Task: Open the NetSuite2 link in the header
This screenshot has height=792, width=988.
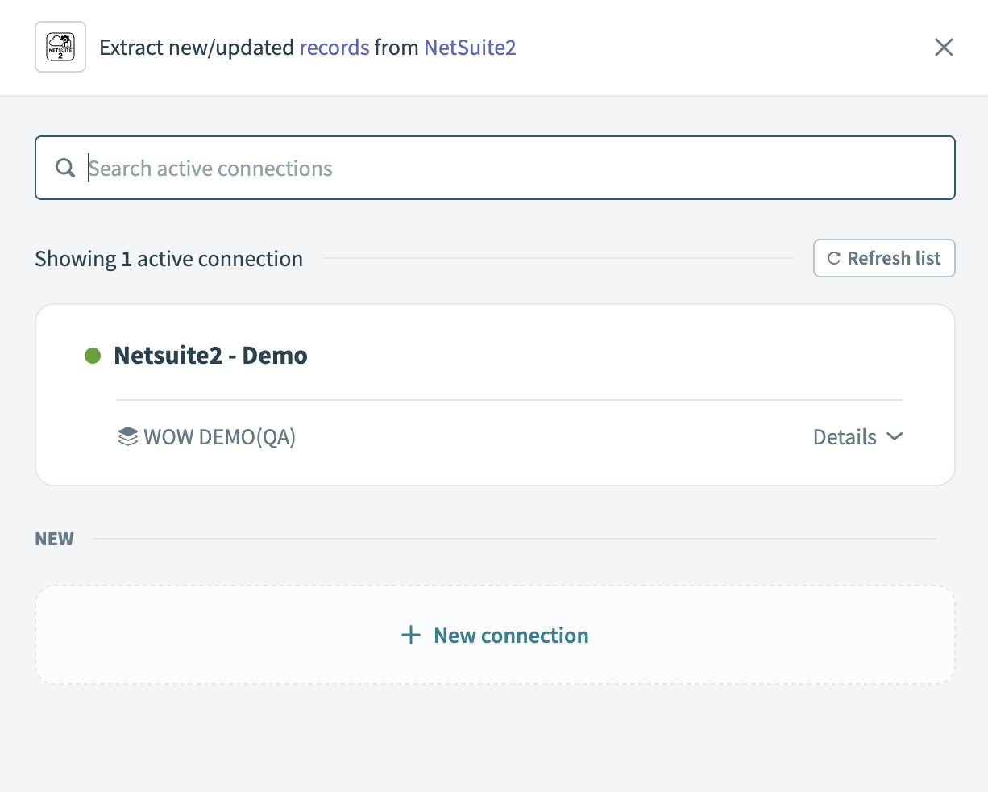Action: pyautogui.click(x=470, y=48)
